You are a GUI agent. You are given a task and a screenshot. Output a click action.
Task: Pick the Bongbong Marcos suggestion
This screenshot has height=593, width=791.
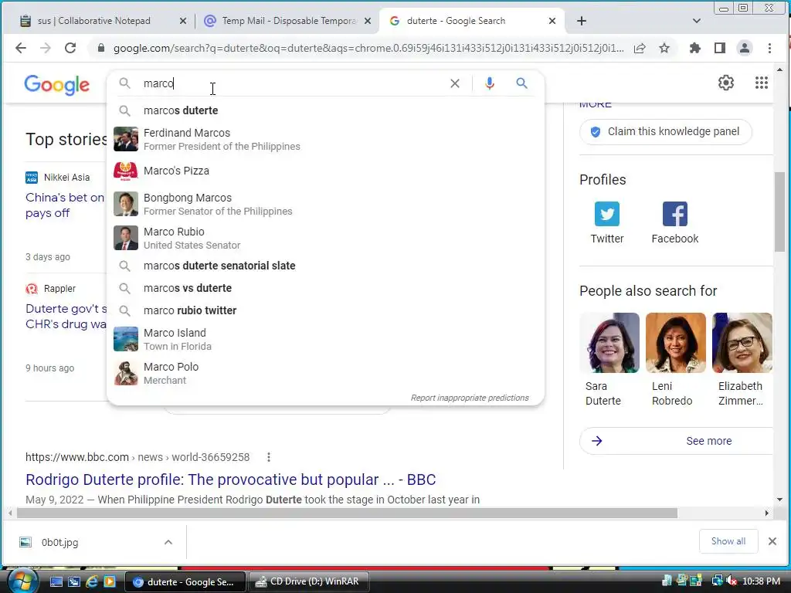[x=325, y=204]
